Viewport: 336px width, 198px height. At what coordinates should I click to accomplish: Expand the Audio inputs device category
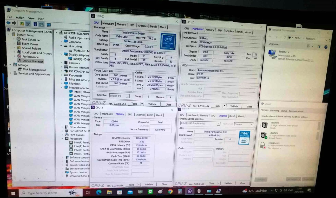click(x=62, y=37)
